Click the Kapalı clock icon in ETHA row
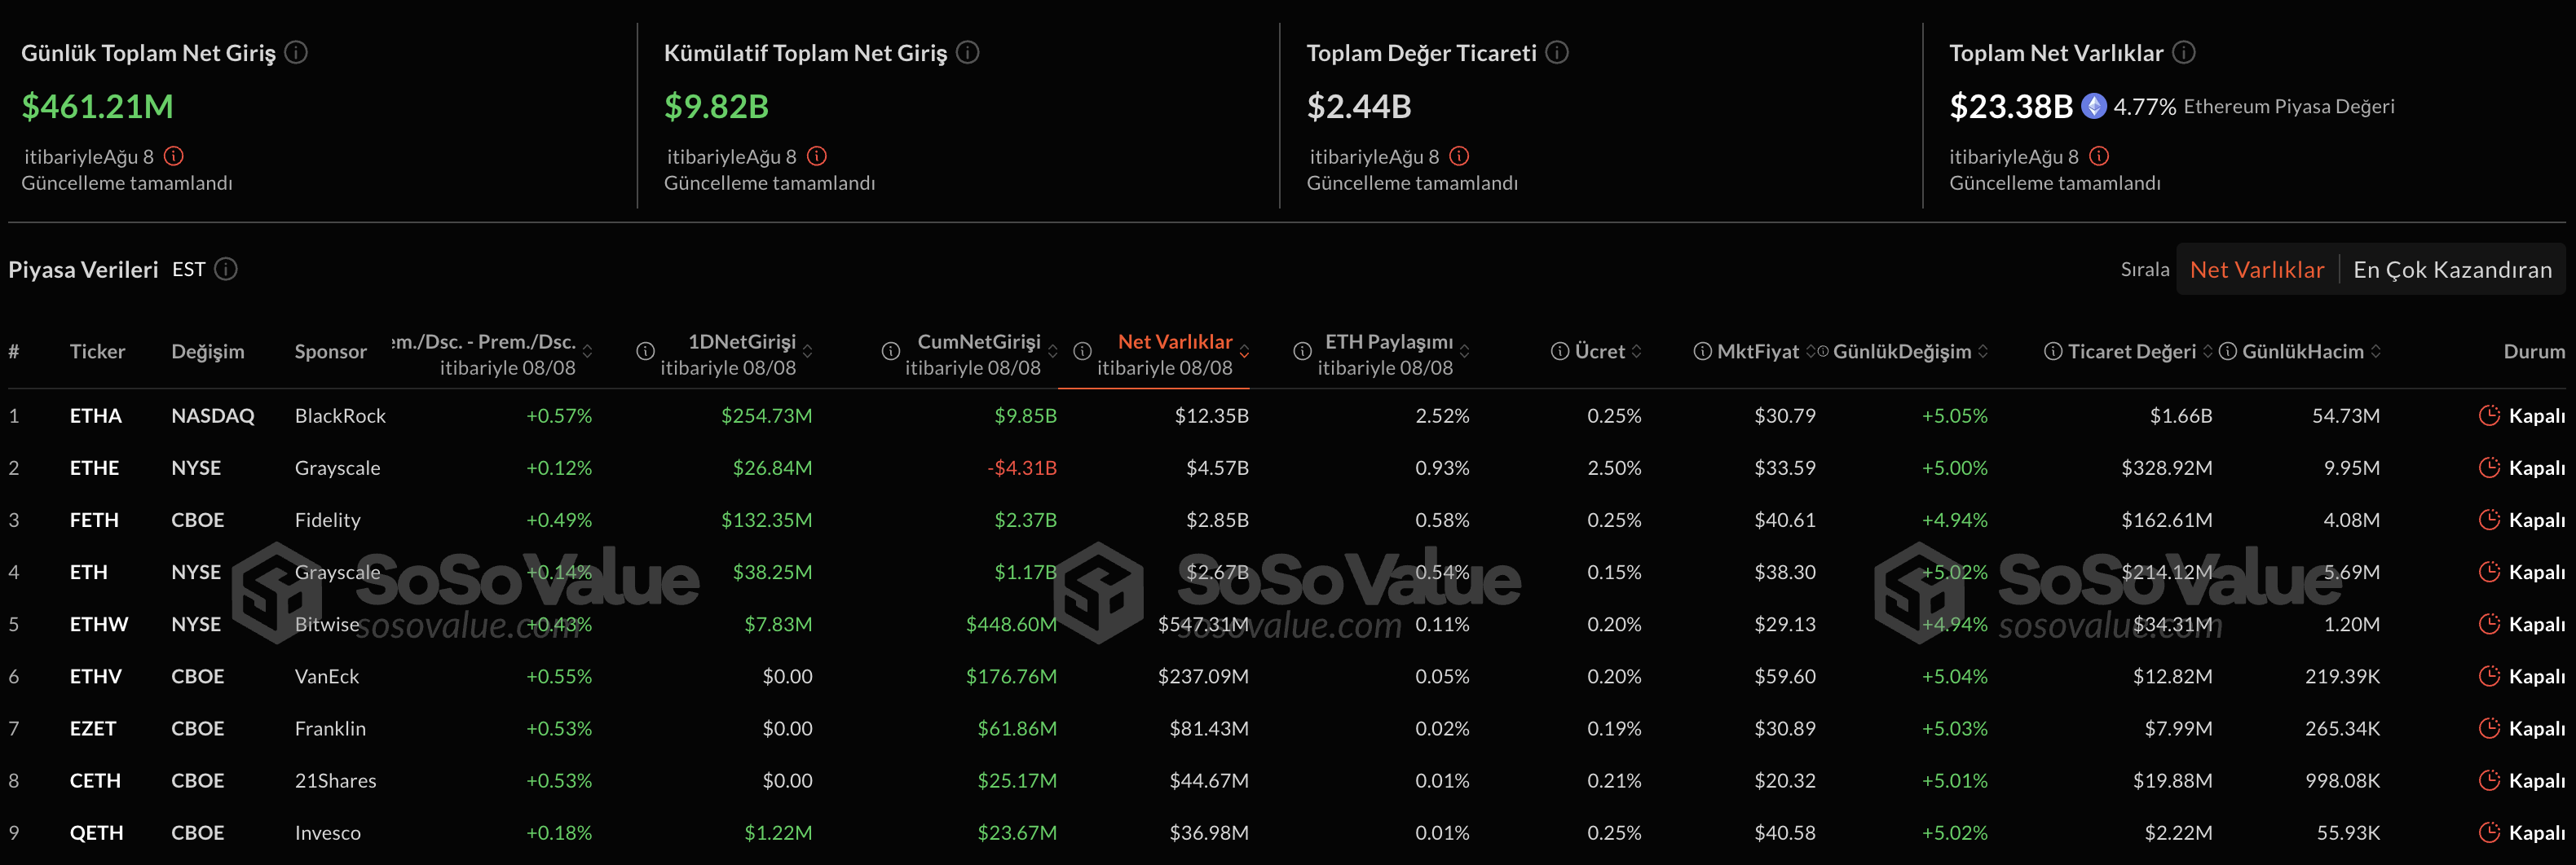Image resolution: width=2576 pixels, height=865 pixels. (2489, 415)
